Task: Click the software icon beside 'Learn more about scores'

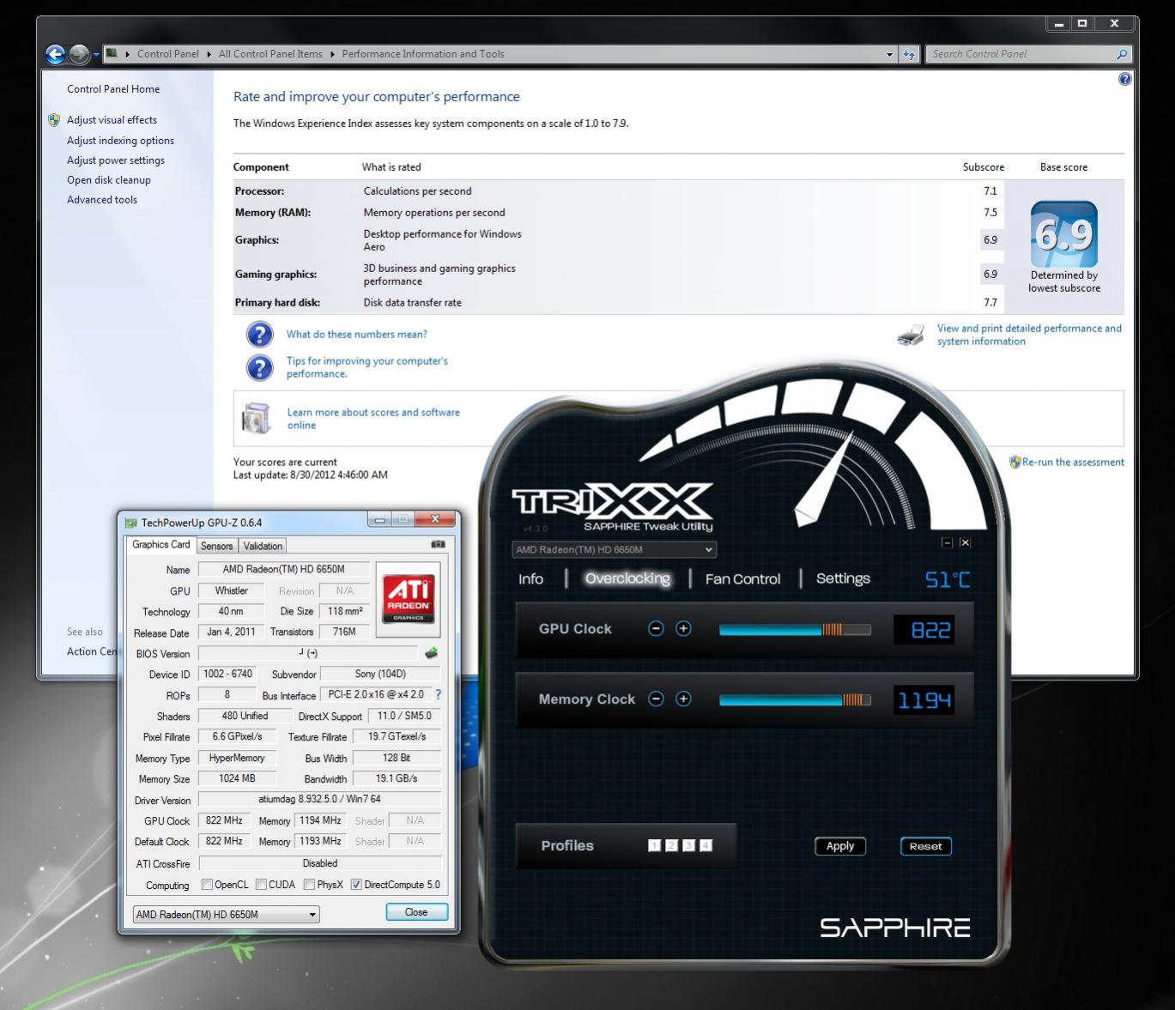Action: 257,418
